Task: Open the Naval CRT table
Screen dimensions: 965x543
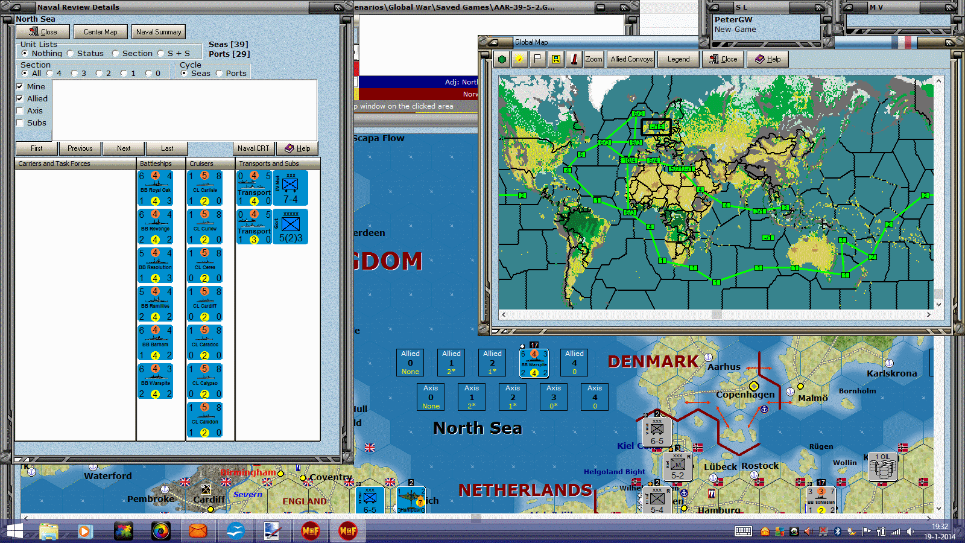Action: click(x=253, y=148)
